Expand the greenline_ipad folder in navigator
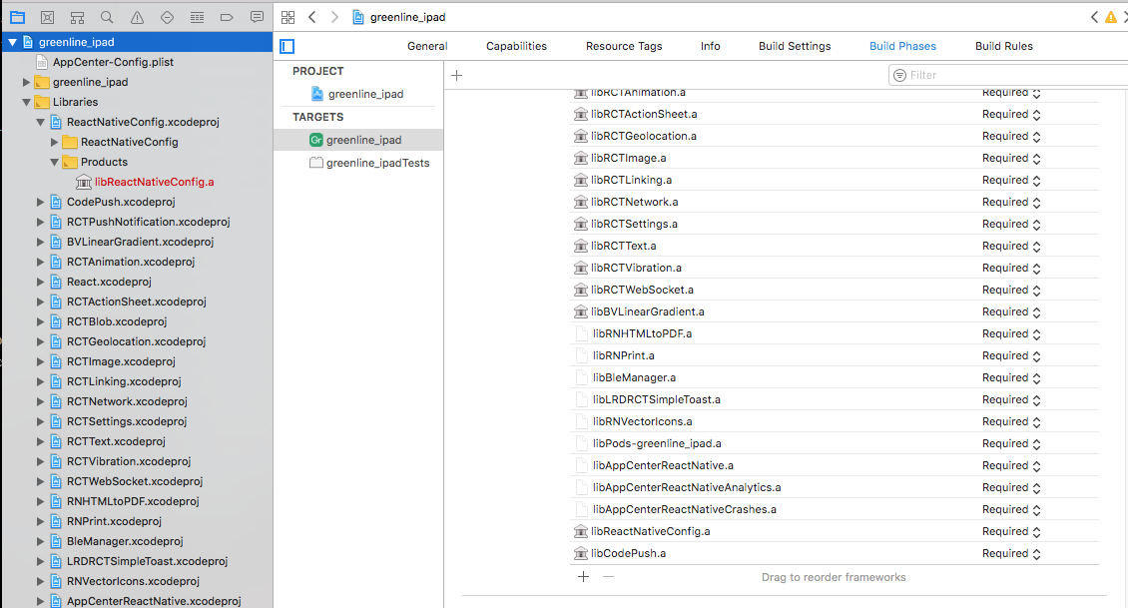This screenshot has height=608, width=1128. tap(27, 82)
